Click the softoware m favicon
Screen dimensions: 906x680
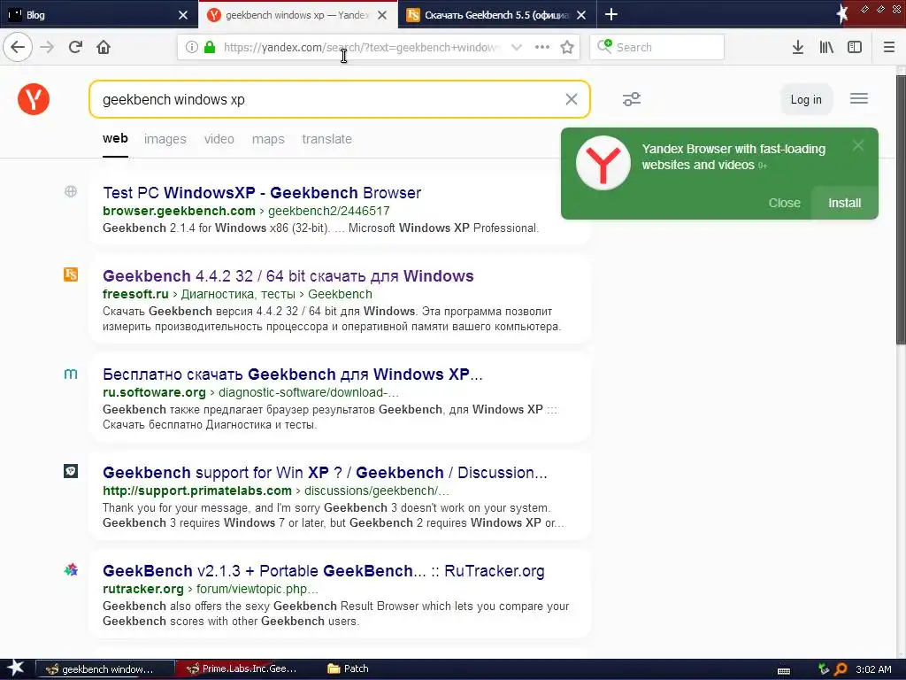71,374
